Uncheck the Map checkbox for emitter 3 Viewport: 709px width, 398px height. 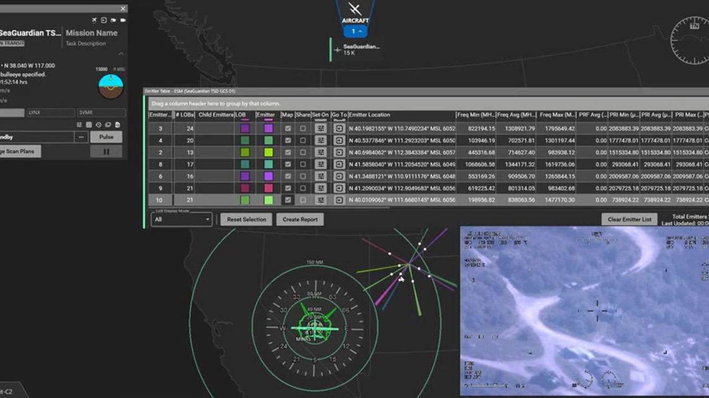click(287, 128)
